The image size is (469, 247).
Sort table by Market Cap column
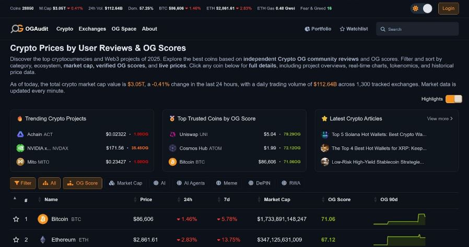point(277,200)
